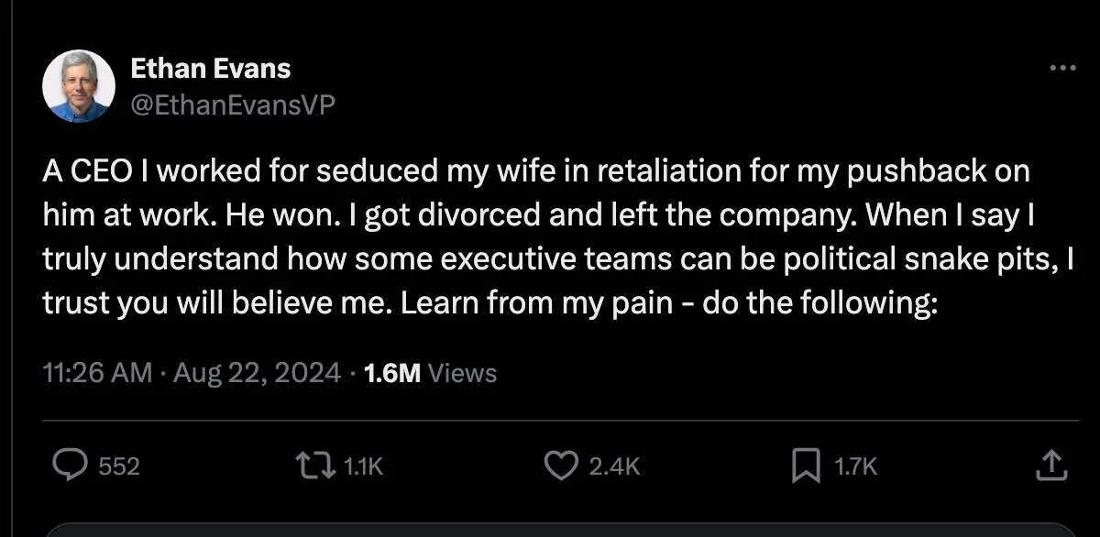Viewport: 1100px width, 537px height.
Task: Like the post with the heart icon
Action: click(561, 466)
